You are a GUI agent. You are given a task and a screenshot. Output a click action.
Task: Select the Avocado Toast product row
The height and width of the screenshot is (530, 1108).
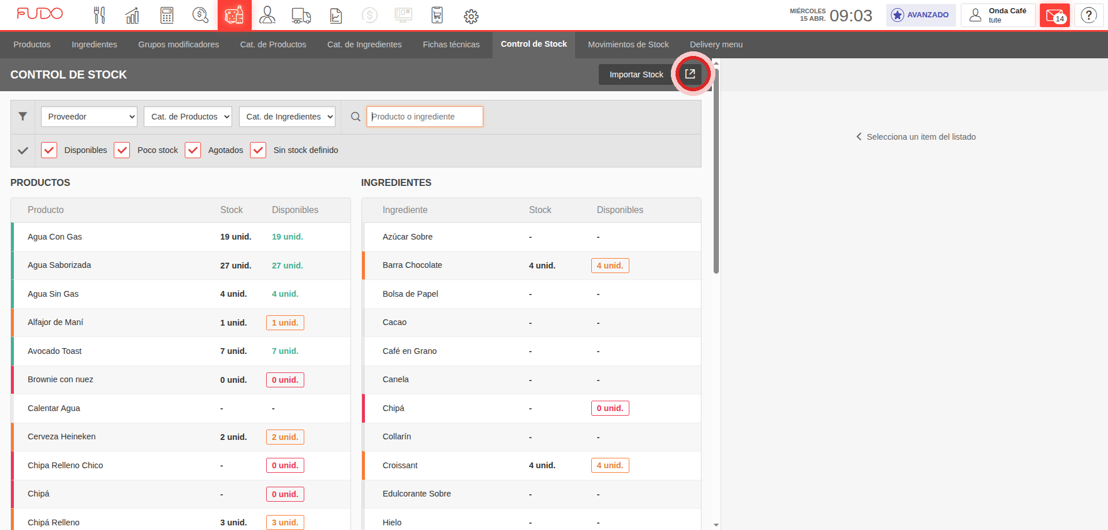181,351
